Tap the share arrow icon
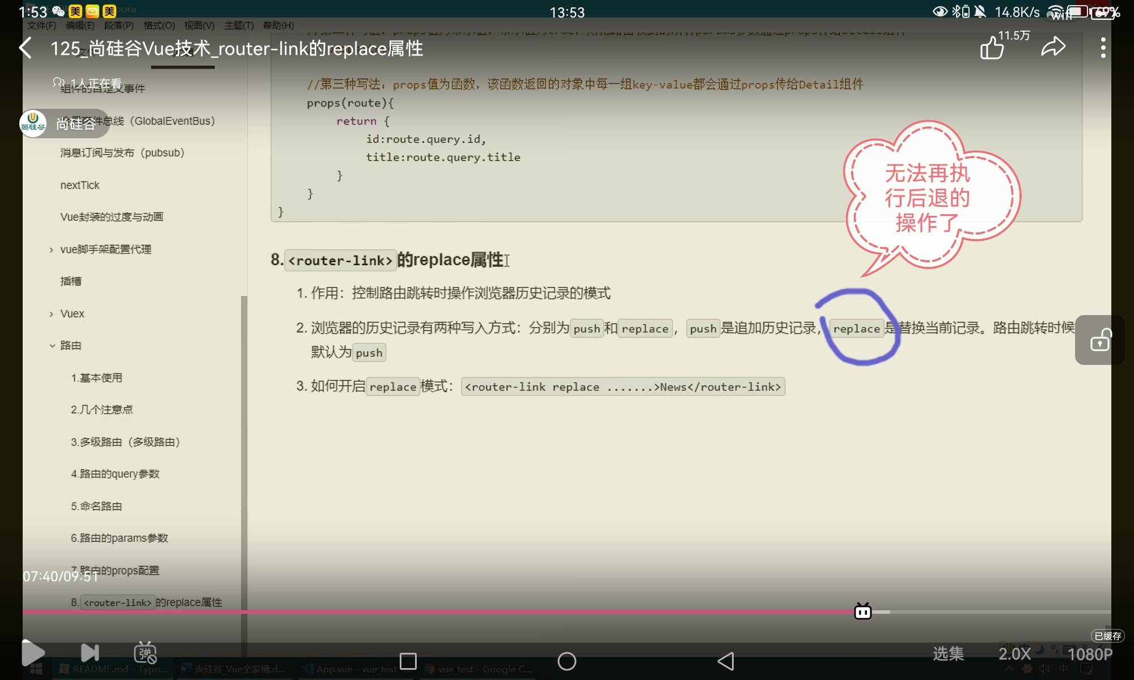The width and height of the screenshot is (1134, 680). click(1053, 47)
